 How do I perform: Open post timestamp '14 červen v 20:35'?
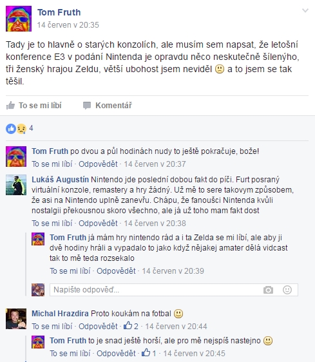(68, 25)
